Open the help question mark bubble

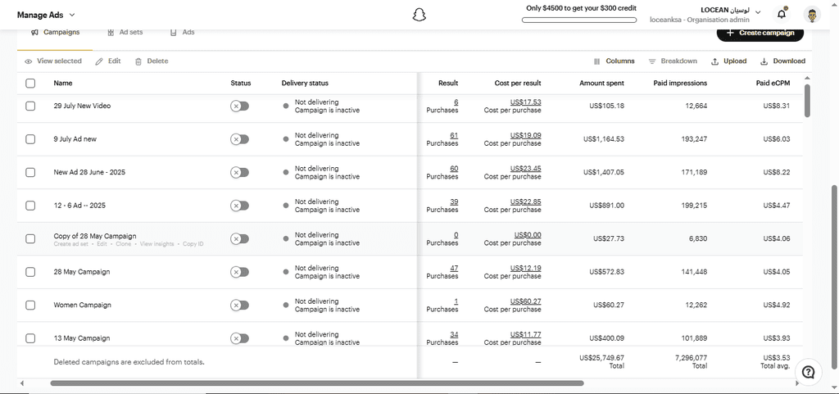809,372
